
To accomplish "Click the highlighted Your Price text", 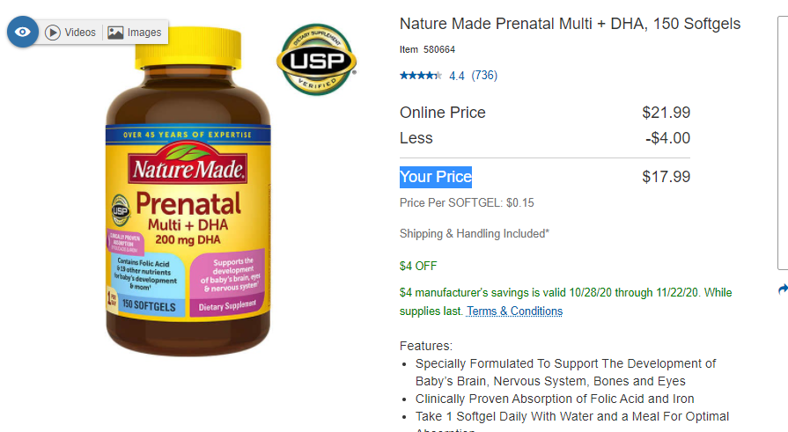I will (x=436, y=177).
